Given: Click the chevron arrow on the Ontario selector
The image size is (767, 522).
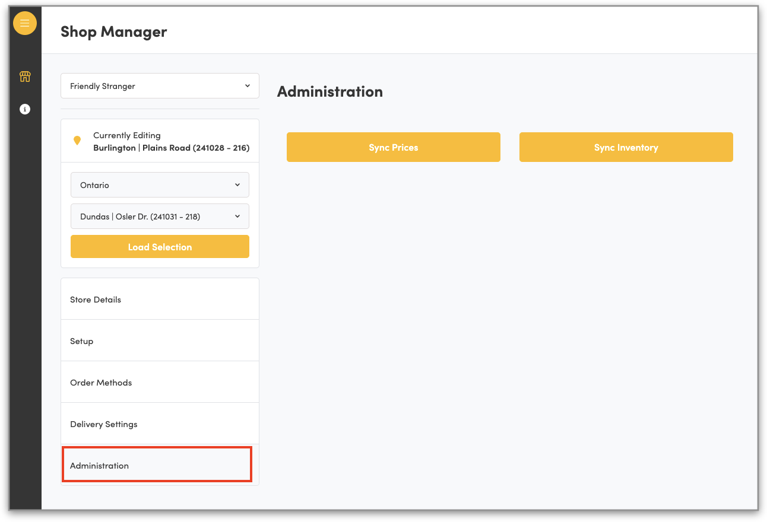Looking at the screenshot, I should coord(237,185).
